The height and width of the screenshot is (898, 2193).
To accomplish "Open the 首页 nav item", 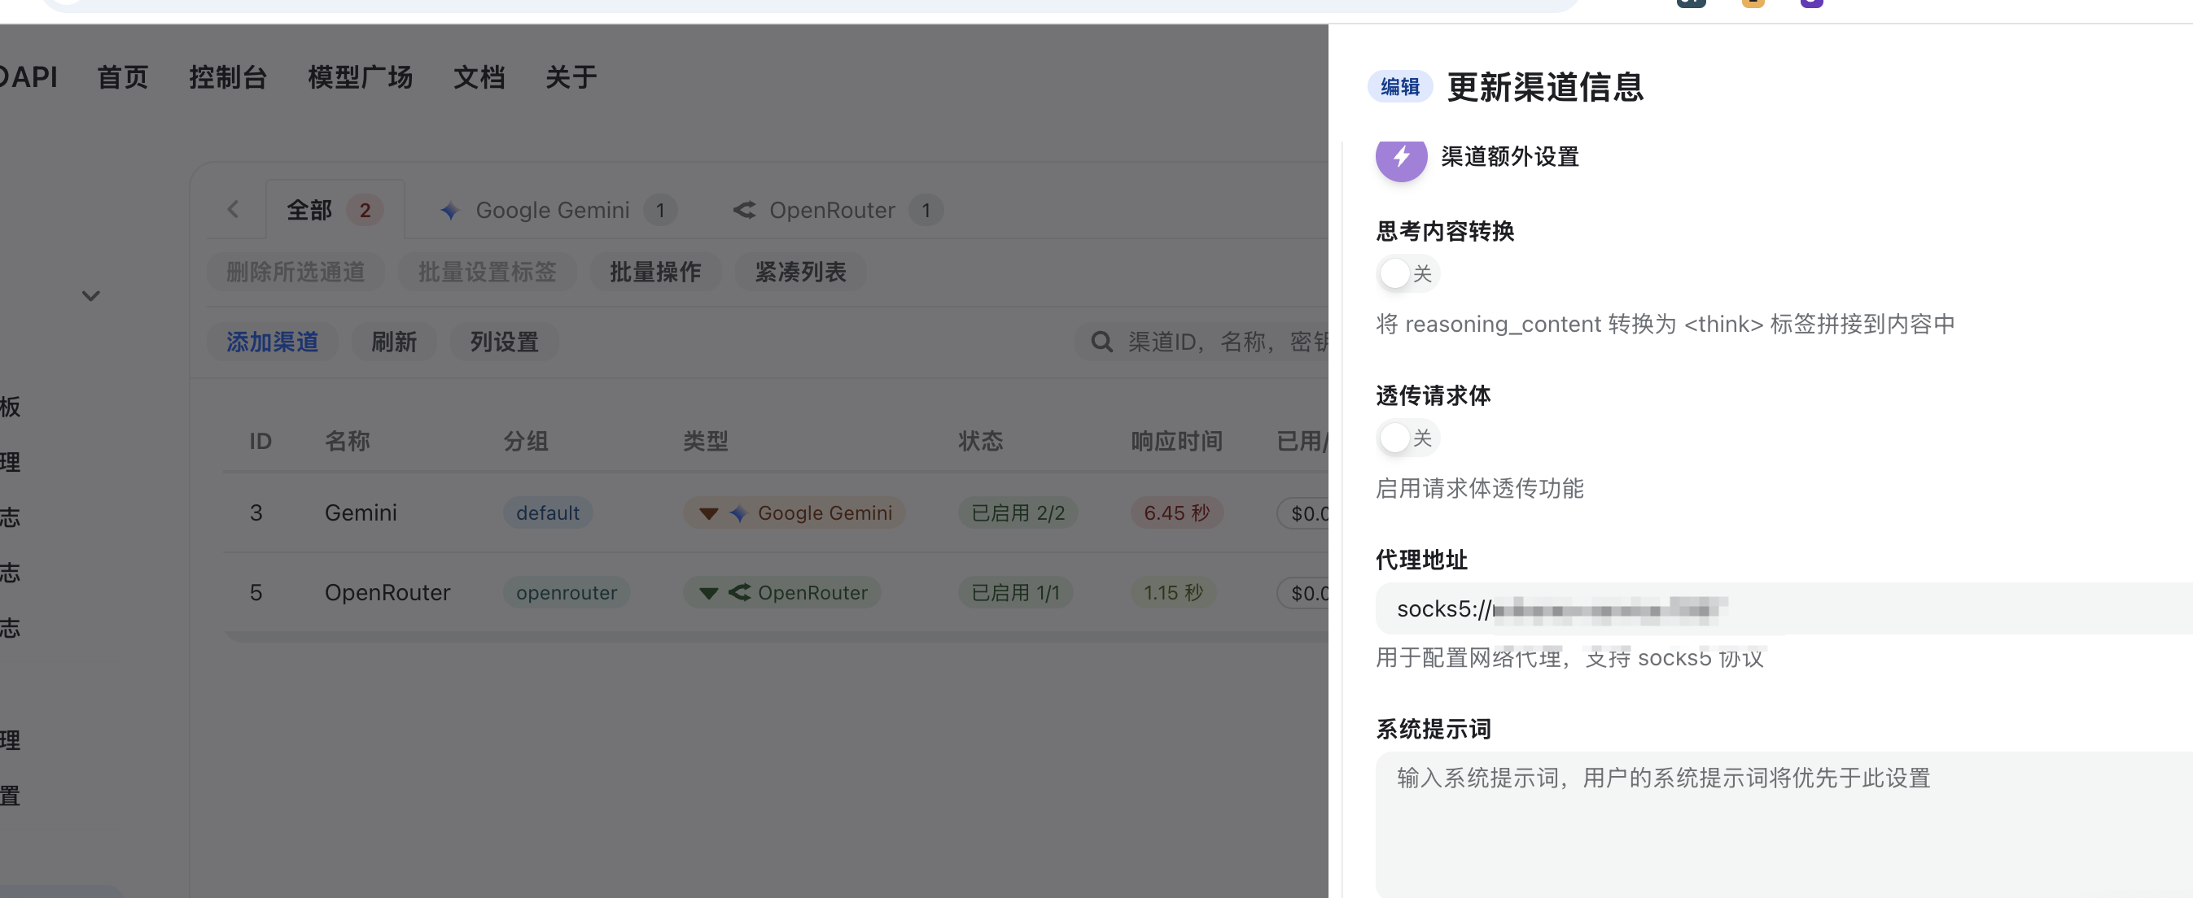I will pyautogui.click(x=123, y=77).
